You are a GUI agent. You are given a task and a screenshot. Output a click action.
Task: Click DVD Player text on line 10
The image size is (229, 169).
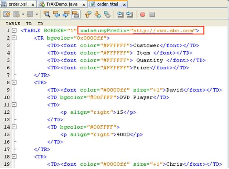(x=136, y=98)
